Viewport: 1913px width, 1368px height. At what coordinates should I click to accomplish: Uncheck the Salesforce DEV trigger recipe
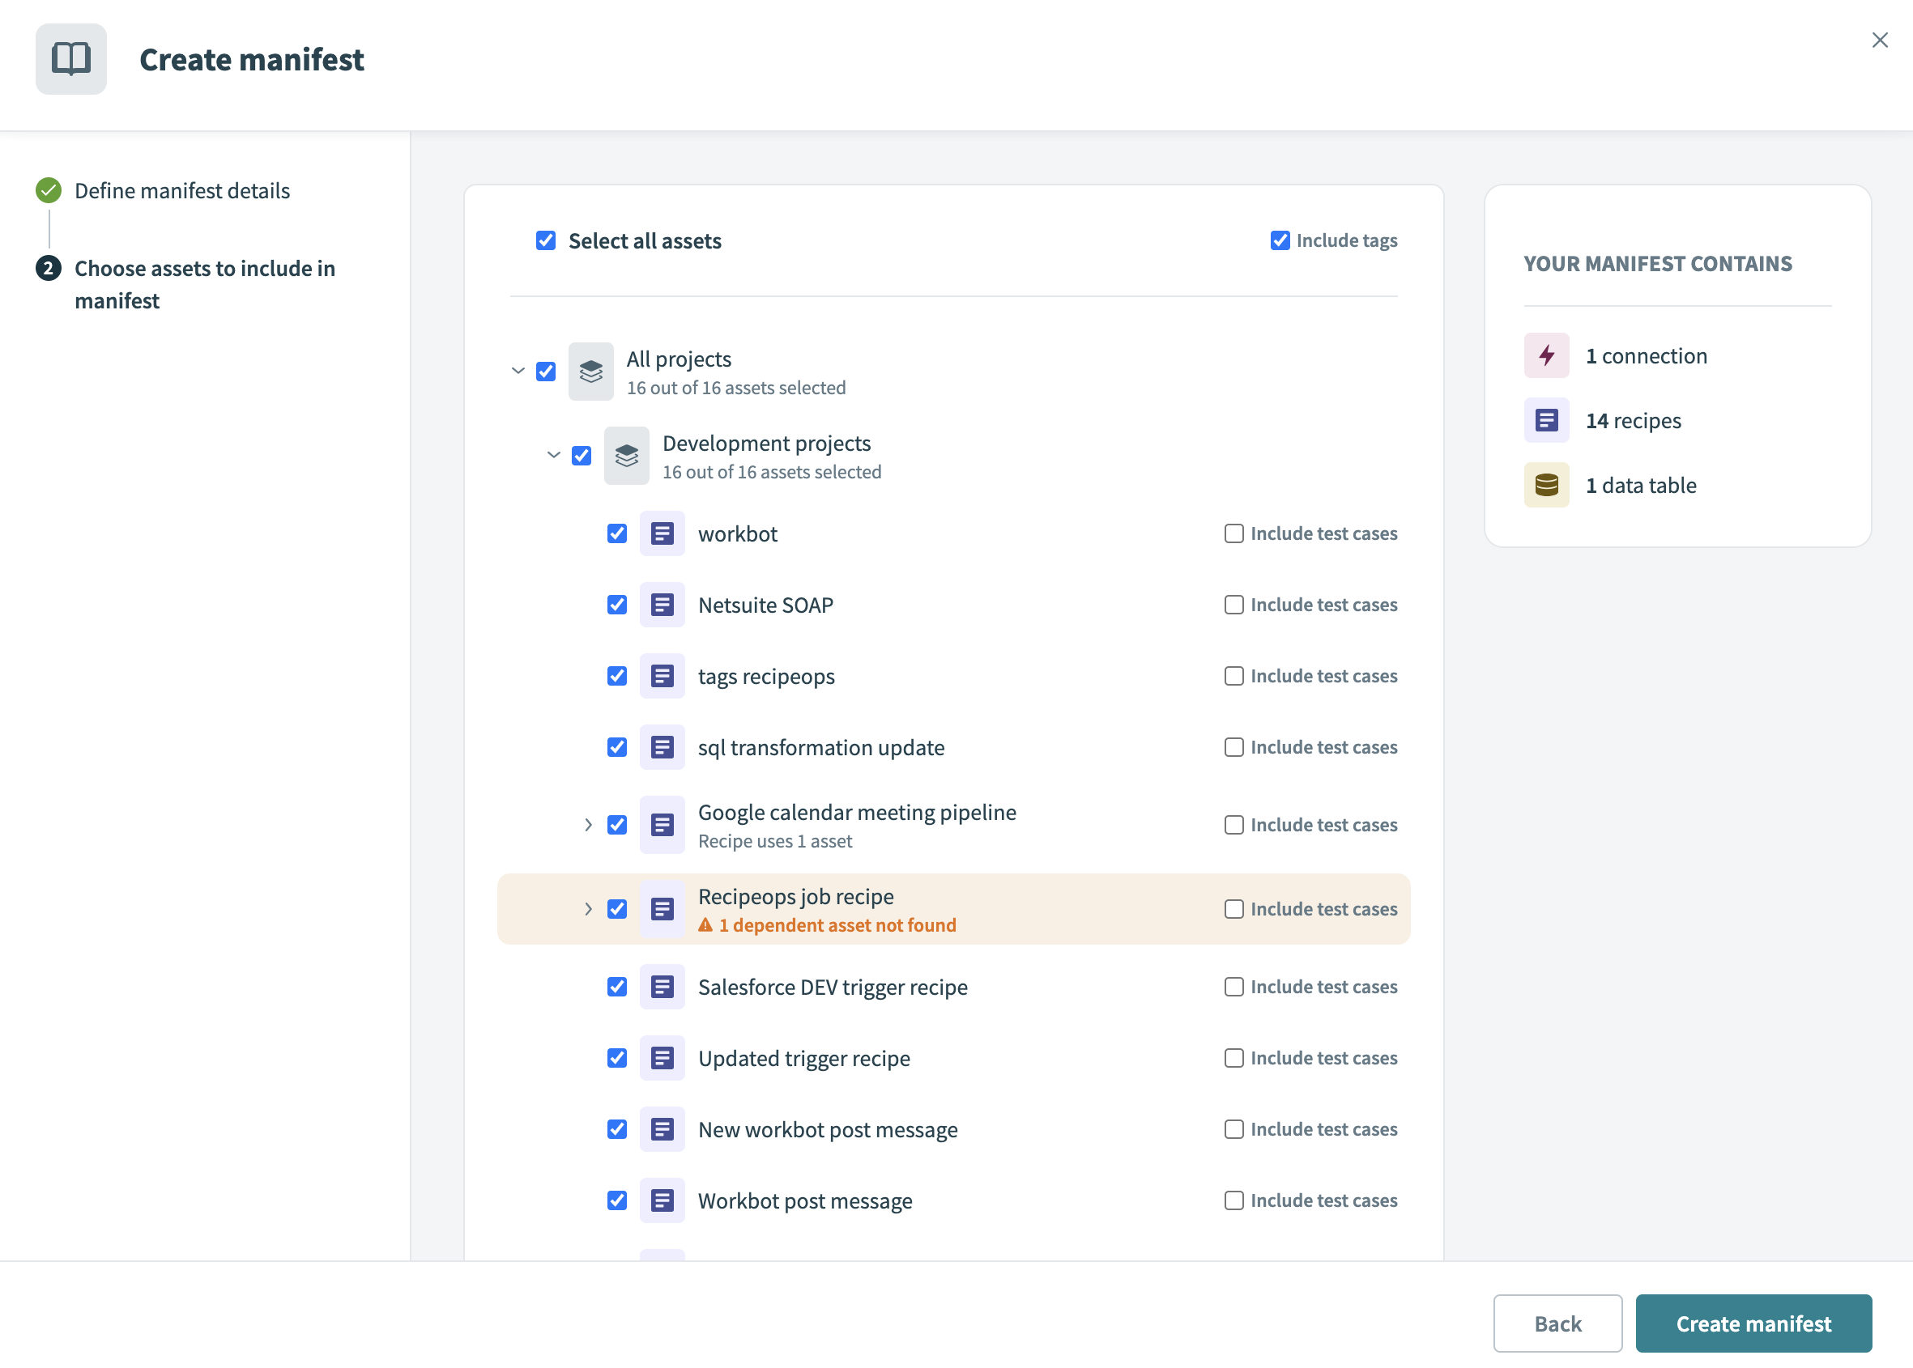point(616,987)
